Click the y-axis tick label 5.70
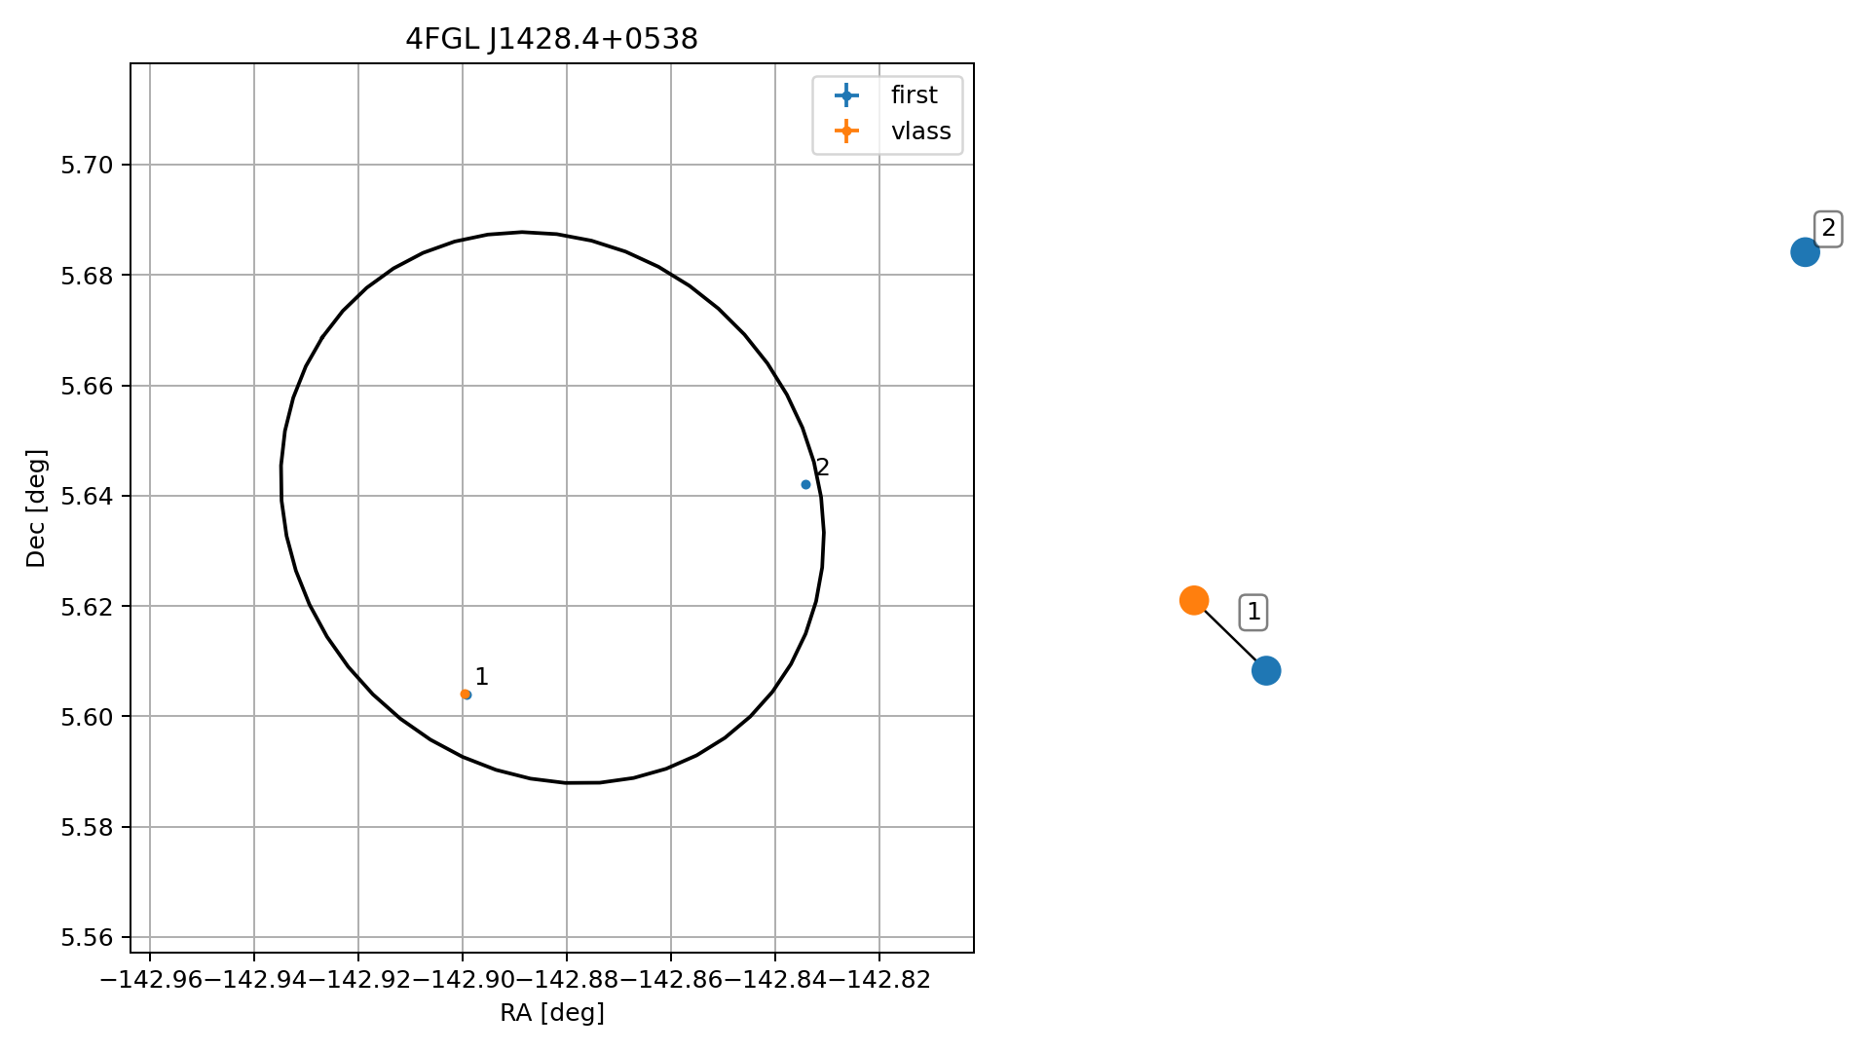 87,166
